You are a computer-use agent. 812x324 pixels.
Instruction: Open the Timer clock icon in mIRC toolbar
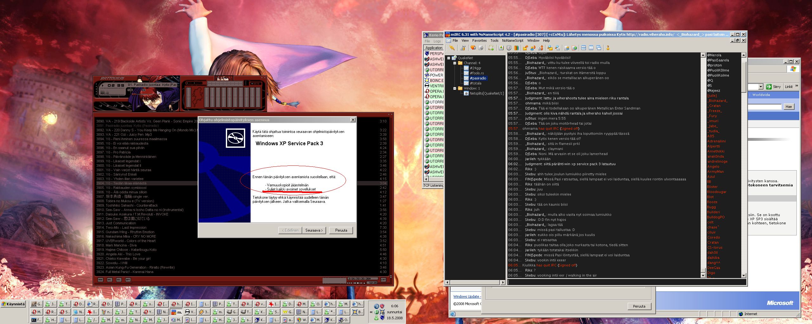[x=509, y=48]
